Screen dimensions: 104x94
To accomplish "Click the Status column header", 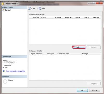I will [x=86, y=17].
